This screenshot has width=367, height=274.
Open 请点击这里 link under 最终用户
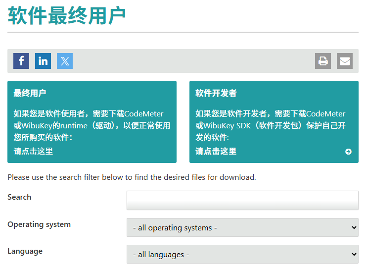pyautogui.click(x=33, y=151)
